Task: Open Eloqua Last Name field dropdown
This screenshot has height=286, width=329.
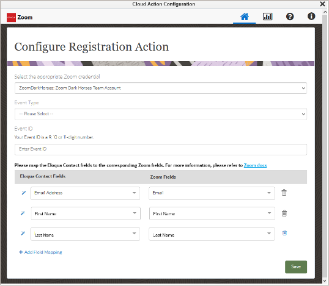Action: [85, 234]
